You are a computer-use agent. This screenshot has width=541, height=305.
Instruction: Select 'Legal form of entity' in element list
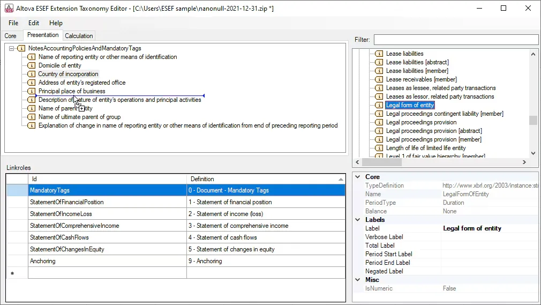pos(410,105)
